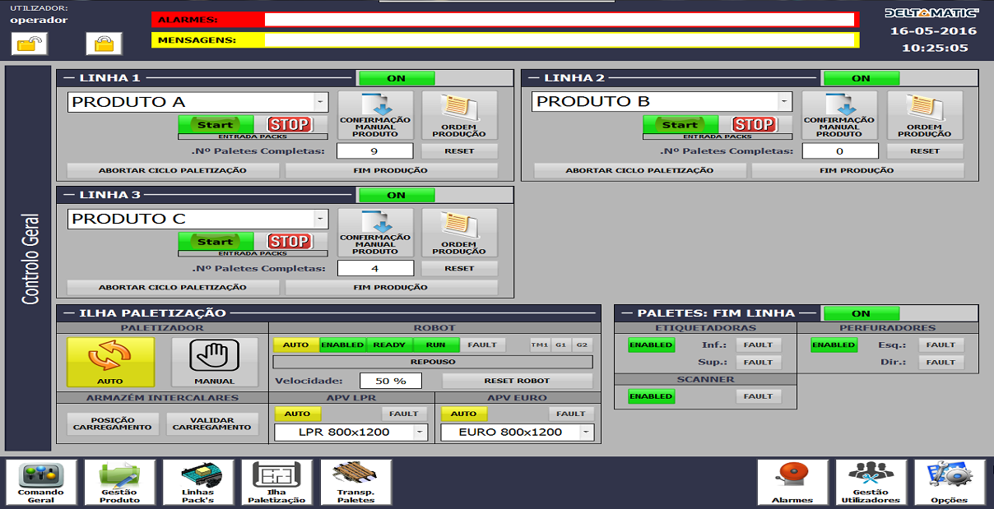Open Ordem Produção for Linha 2
Viewport: 994px width, 509px height.
[924, 115]
